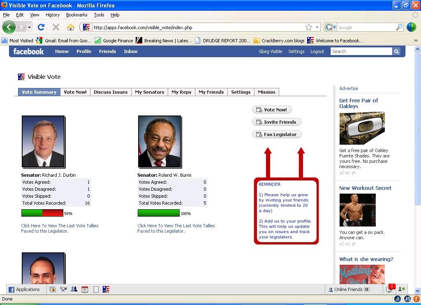This screenshot has height=305, width=421.
Task: Click the Forward navigation arrow
Action: (x=21, y=27)
